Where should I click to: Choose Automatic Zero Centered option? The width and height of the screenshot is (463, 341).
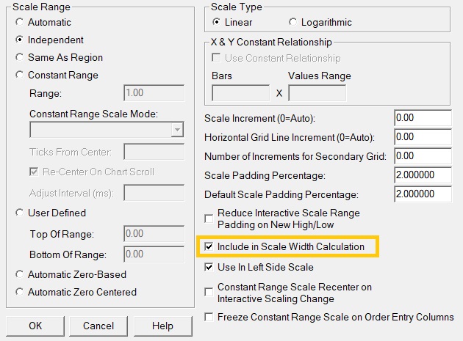pos(20,292)
